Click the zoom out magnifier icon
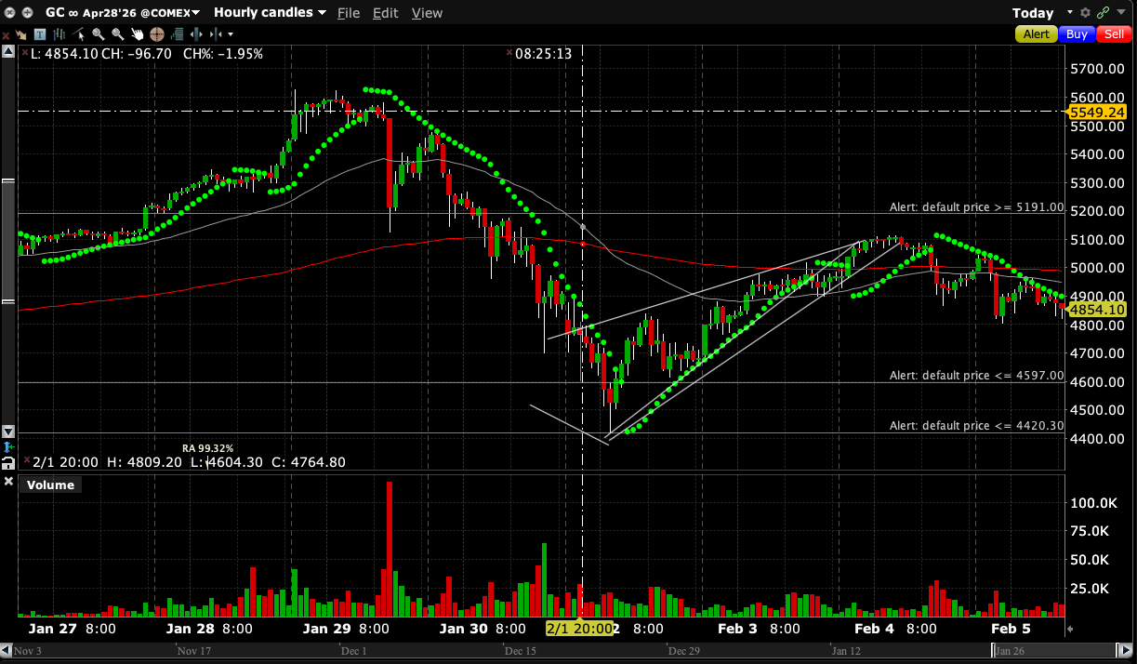This screenshot has height=664, width=1137. click(117, 34)
